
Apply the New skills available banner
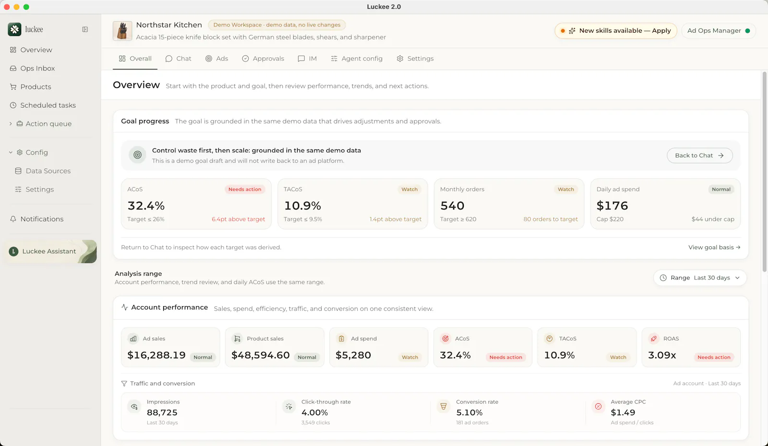click(616, 31)
